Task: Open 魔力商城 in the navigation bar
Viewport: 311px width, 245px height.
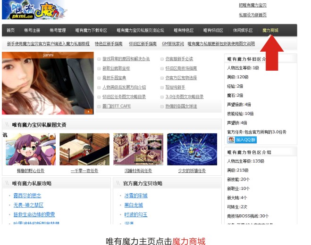Action: [270, 31]
